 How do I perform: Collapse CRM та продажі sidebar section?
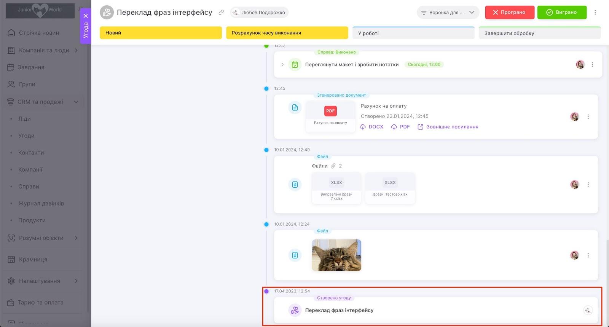pyautogui.click(x=76, y=102)
